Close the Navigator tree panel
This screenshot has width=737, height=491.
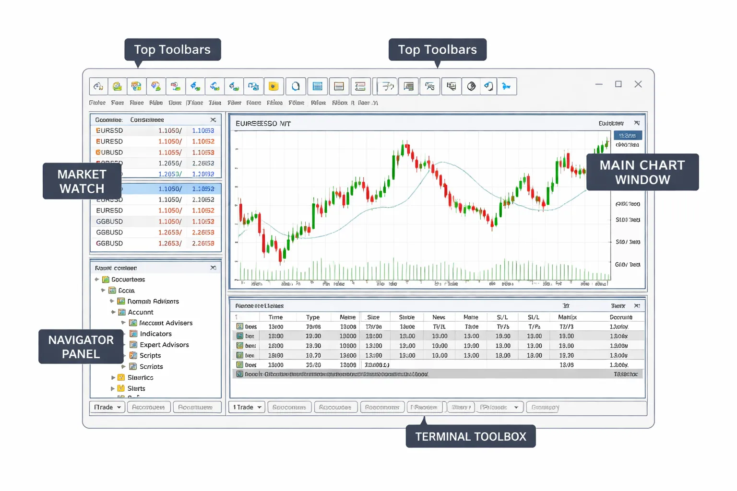pyautogui.click(x=213, y=268)
